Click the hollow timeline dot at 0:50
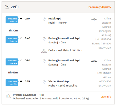Image resolution: width=116 pixels, height=106 pixels. 21,61
